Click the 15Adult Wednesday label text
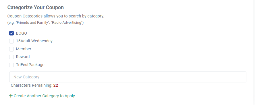Viewport: 255px width, 105px height. (34, 41)
